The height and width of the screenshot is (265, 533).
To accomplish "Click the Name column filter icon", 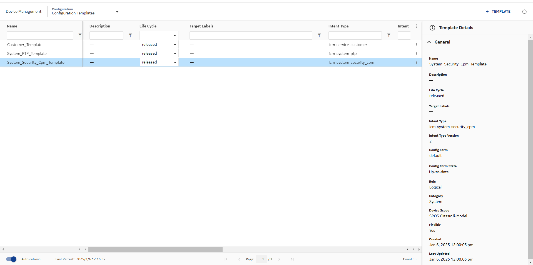I will pos(80,35).
